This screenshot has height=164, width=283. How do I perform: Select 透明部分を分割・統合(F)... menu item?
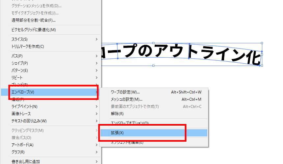34,20
